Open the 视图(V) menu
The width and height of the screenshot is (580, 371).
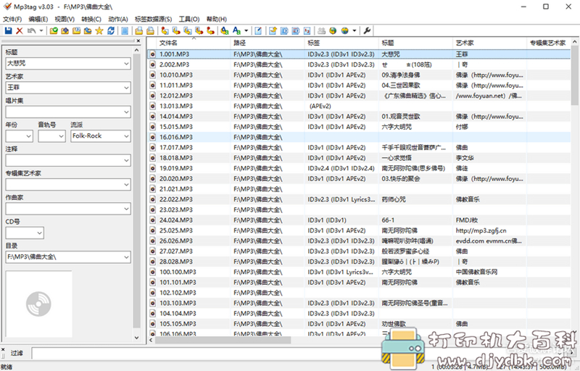pos(65,19)
